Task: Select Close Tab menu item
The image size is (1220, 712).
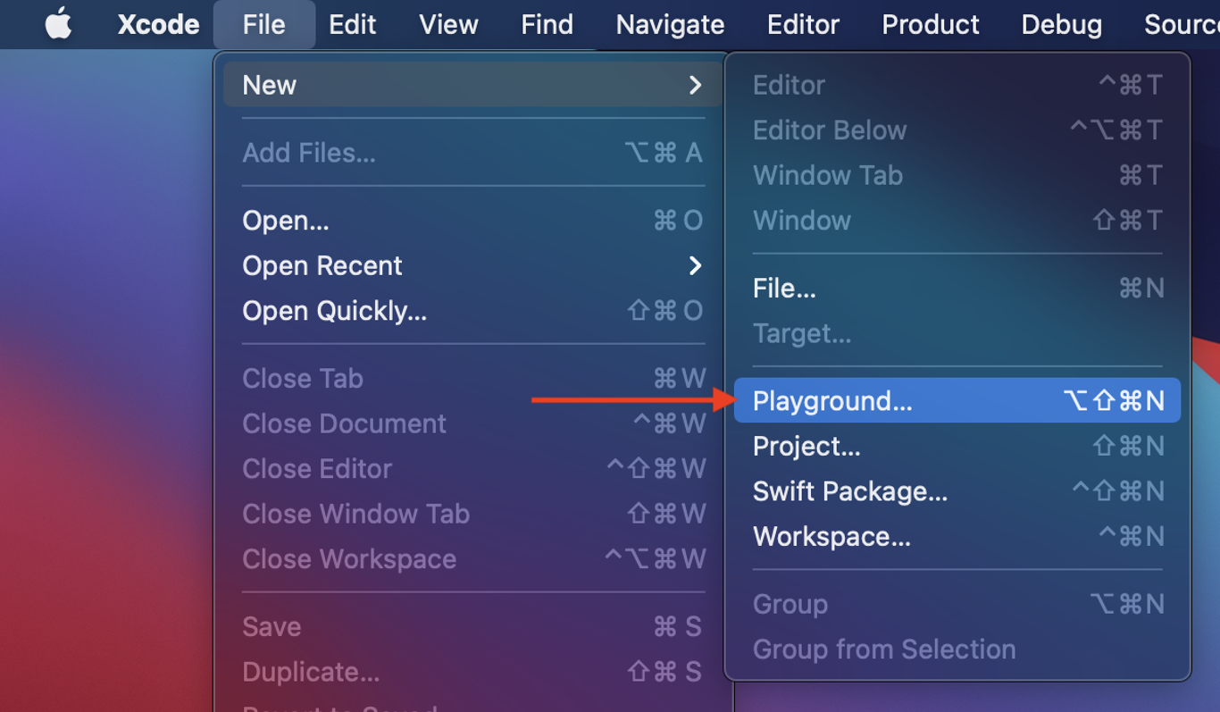Action: 472,378
